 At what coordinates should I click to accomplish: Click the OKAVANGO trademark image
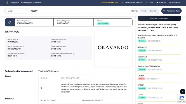coord(113,49)
